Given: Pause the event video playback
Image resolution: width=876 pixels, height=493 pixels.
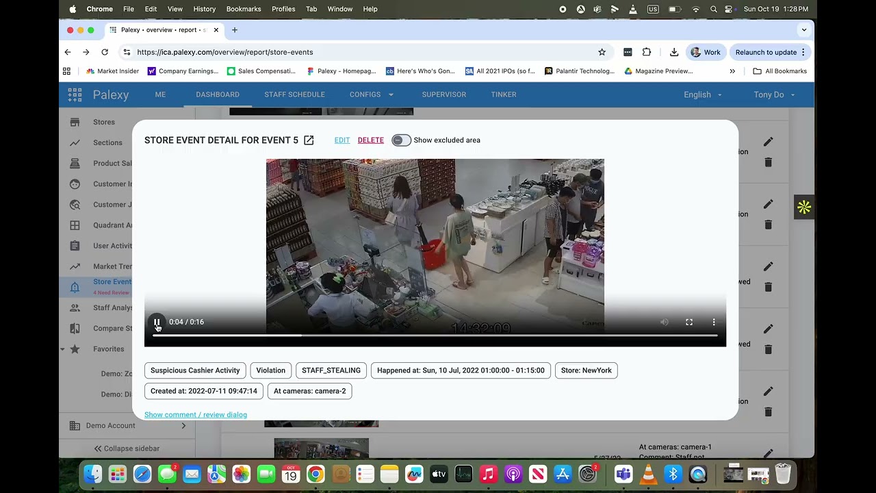Looking at the screenshot, I should (157, 322).
